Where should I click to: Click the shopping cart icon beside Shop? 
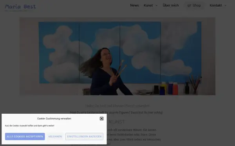tap(189, 5)
